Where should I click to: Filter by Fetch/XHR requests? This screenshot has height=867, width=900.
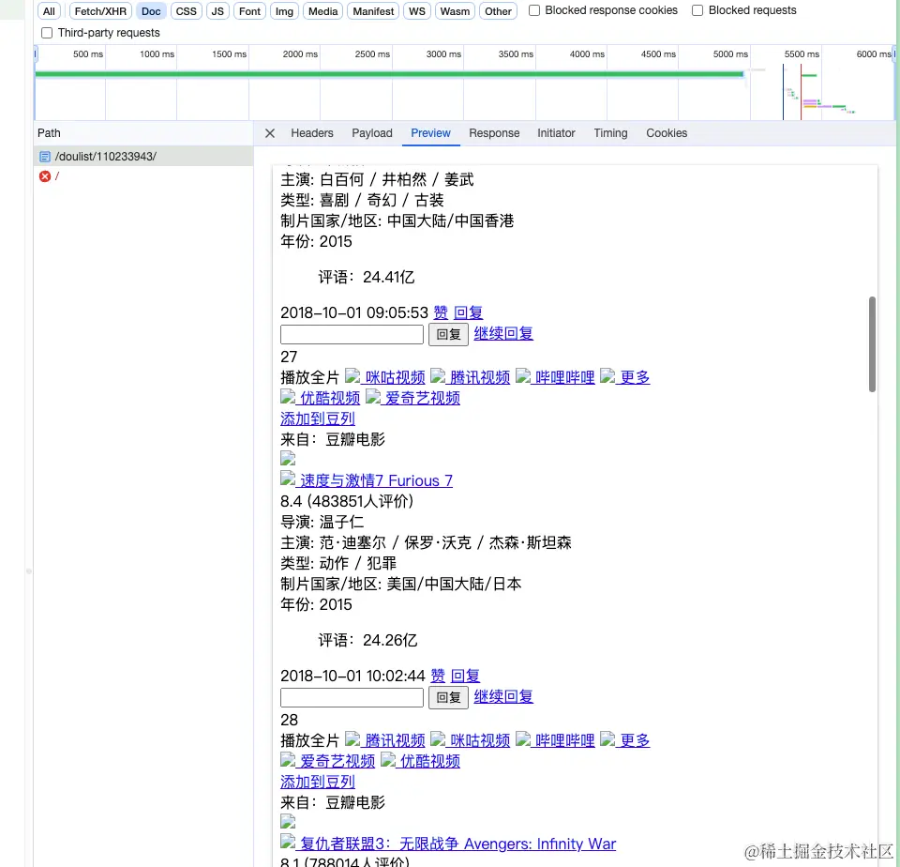100,11
